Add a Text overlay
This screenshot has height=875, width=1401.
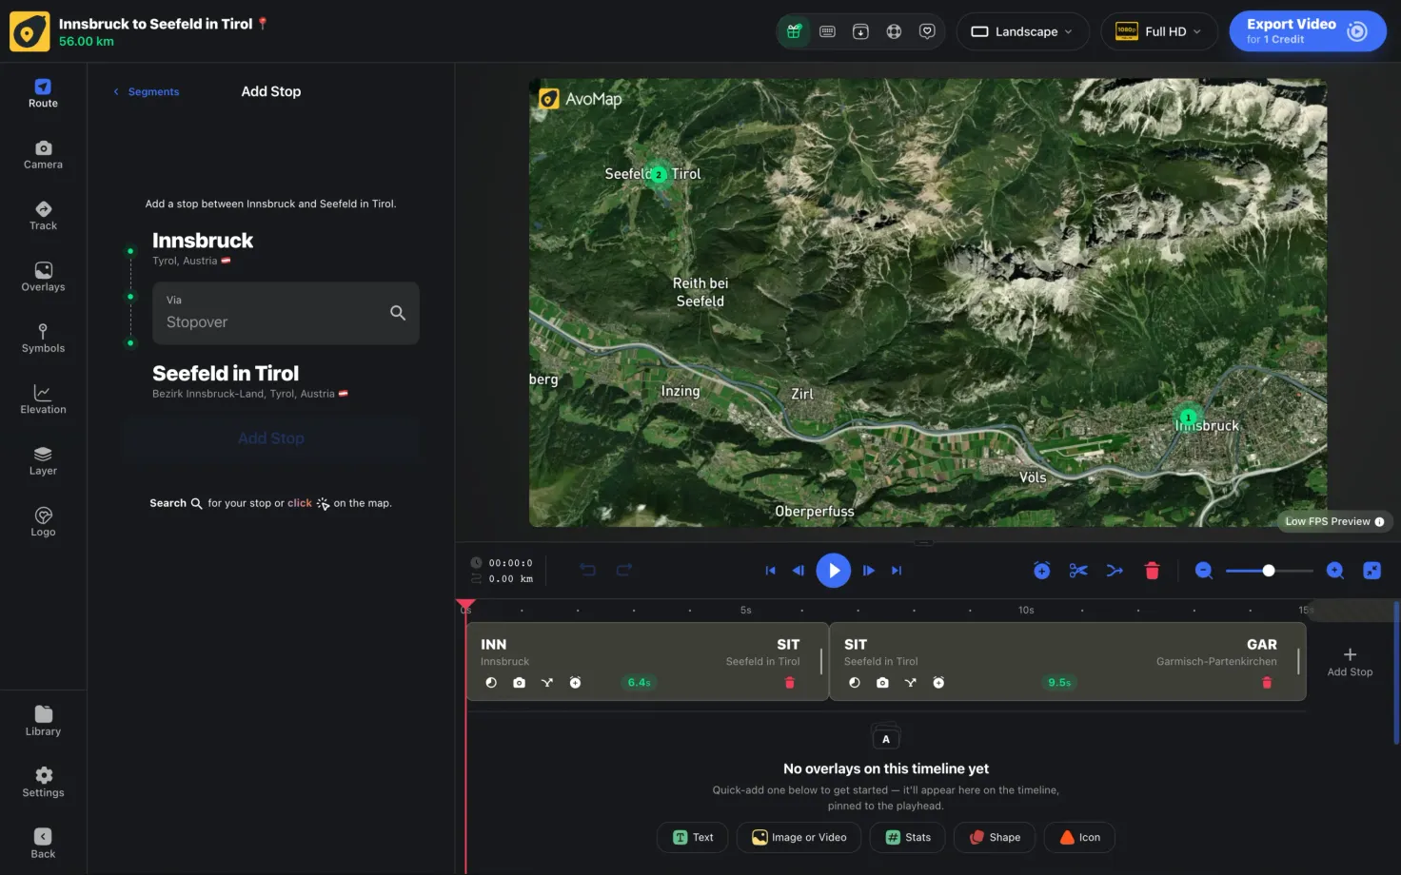tap(693, 838)
